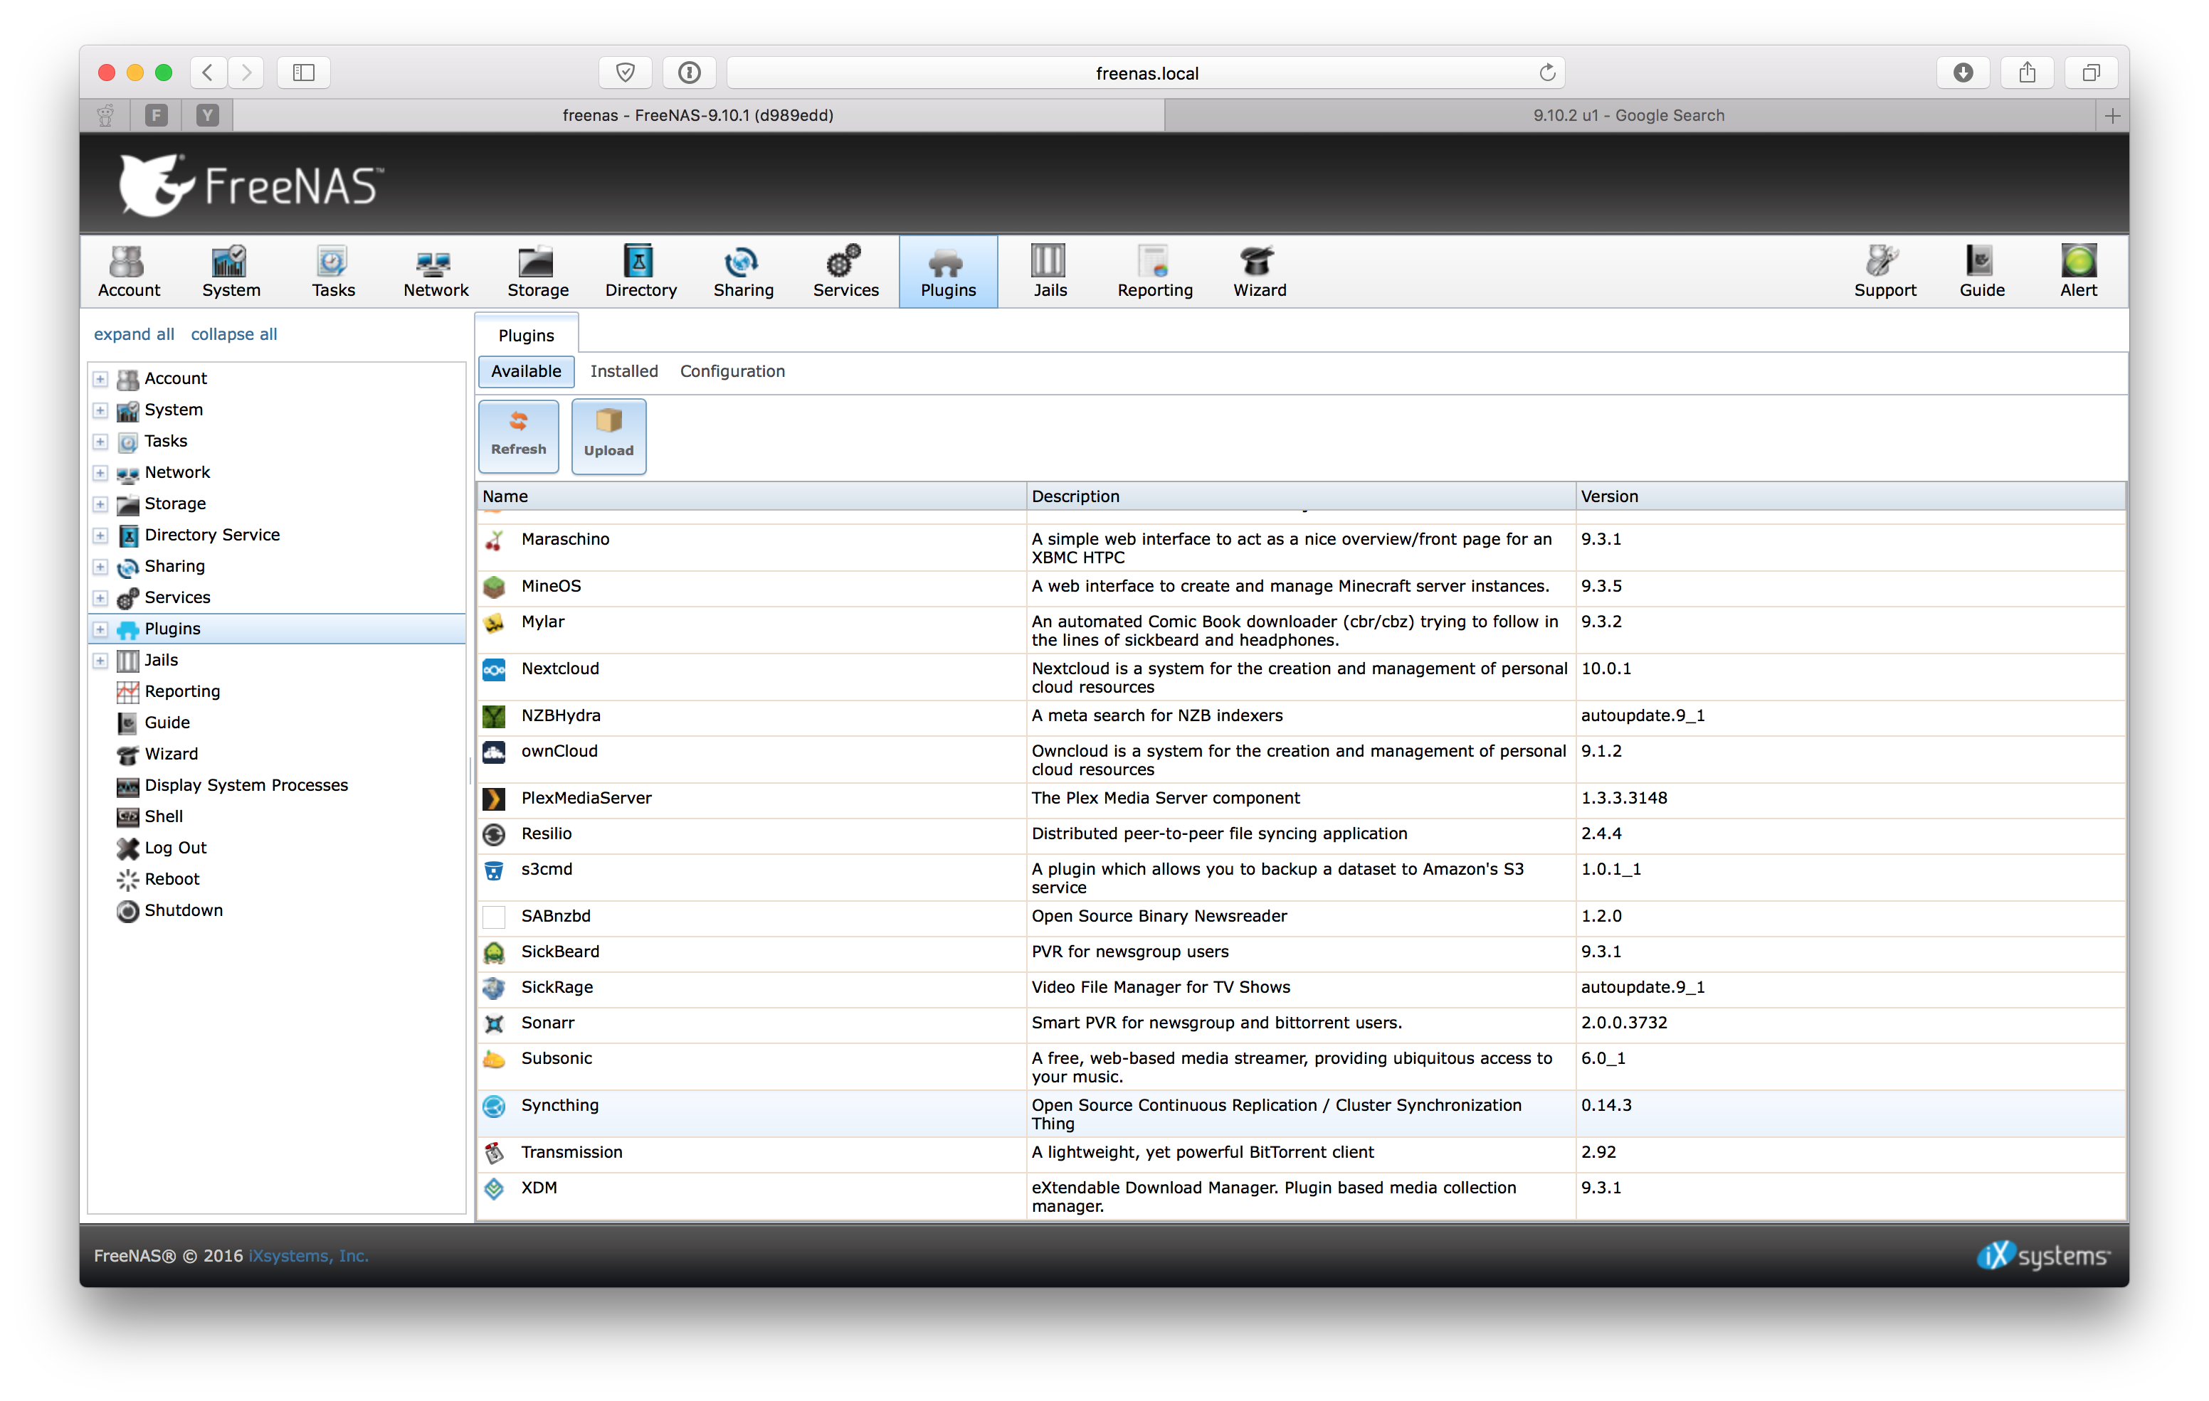The height and width of the screenshot is (1401, 2209).
Task: Click the Upload button in Plugins
Action: 608,435
